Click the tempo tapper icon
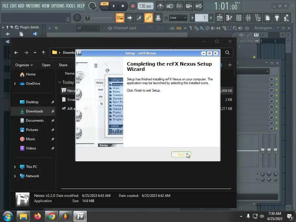Screen dimensions: 296x222 286,18
